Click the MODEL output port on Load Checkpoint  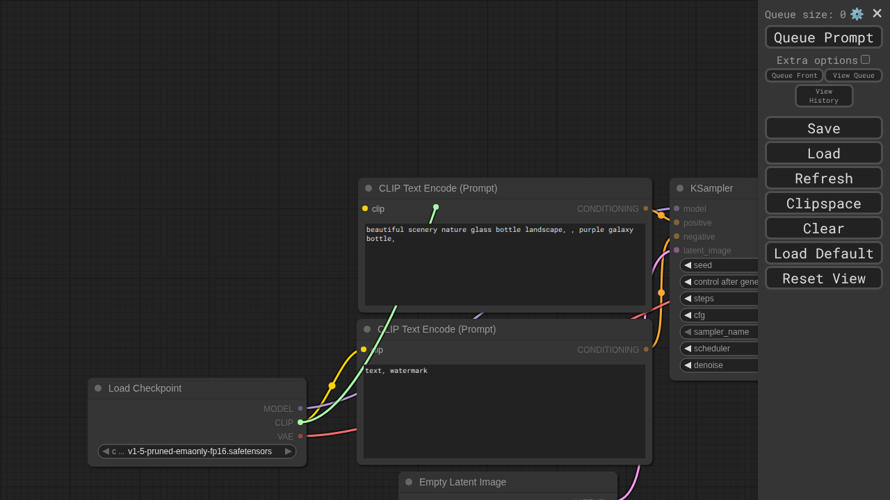[x=300, y=408]
